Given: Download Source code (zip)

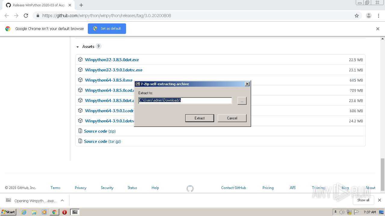Looking at the screenshot, I should [100, 131].
